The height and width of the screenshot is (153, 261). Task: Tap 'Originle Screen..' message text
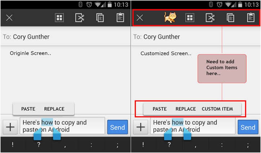[31, 53]
